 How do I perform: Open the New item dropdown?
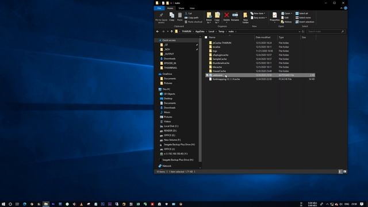258,13
